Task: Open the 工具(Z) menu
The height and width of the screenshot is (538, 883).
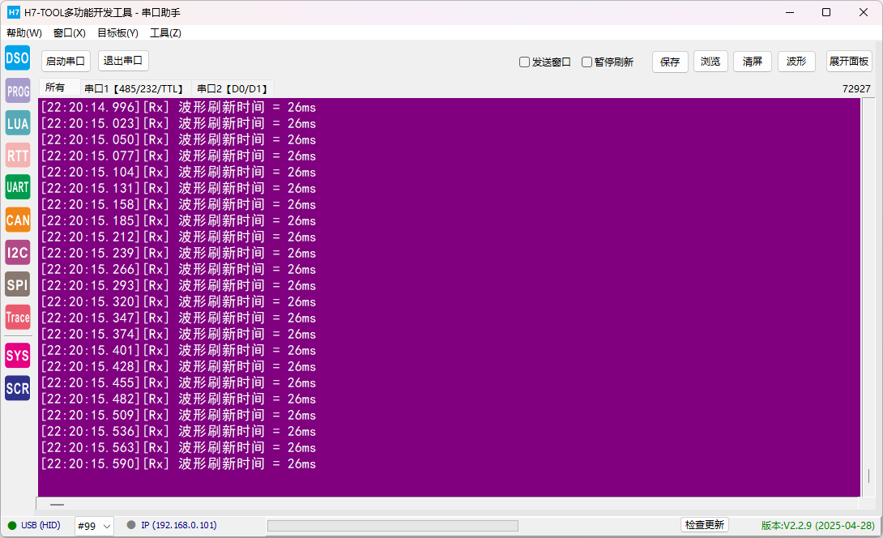Action: click(x=165, y=32)
